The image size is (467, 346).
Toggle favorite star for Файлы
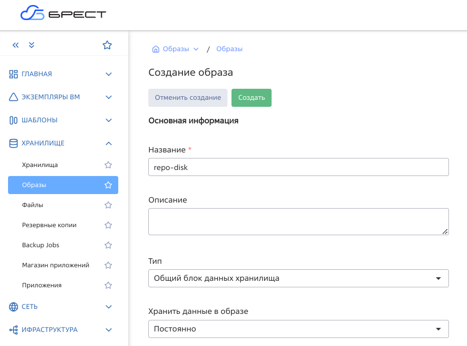(108, 205)
